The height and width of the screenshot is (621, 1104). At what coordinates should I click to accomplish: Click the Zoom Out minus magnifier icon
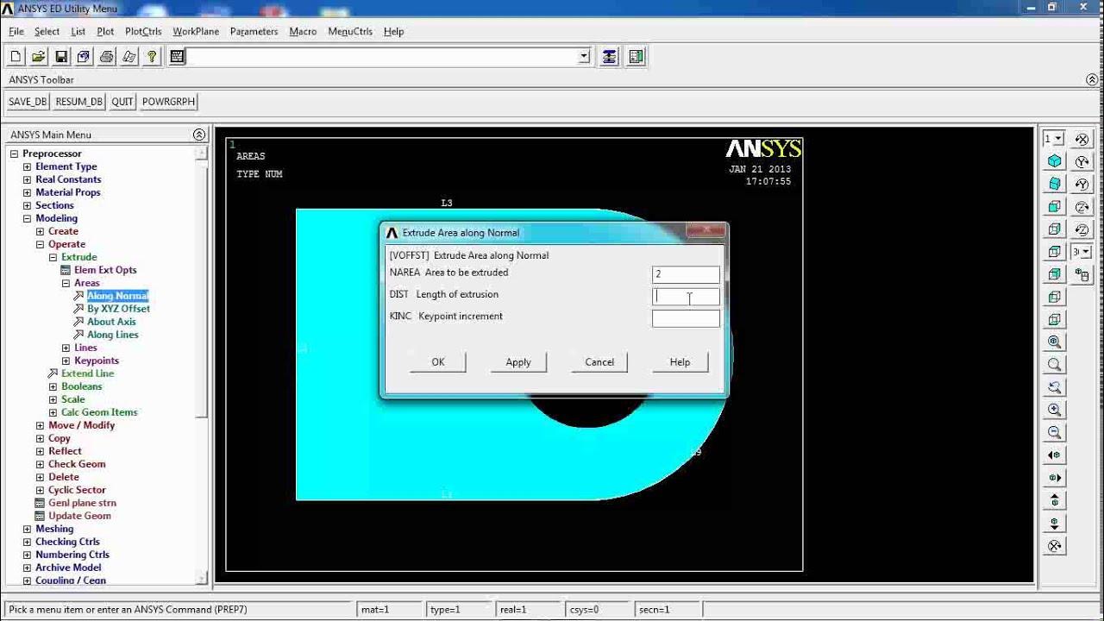(x=1054, y=432)
